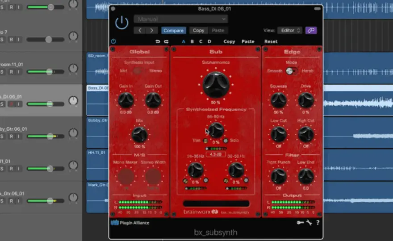The height and width of the screenshot is (241, 393).
Task: Click the large Subharmonics knob
Action: (x=216, y=85)
